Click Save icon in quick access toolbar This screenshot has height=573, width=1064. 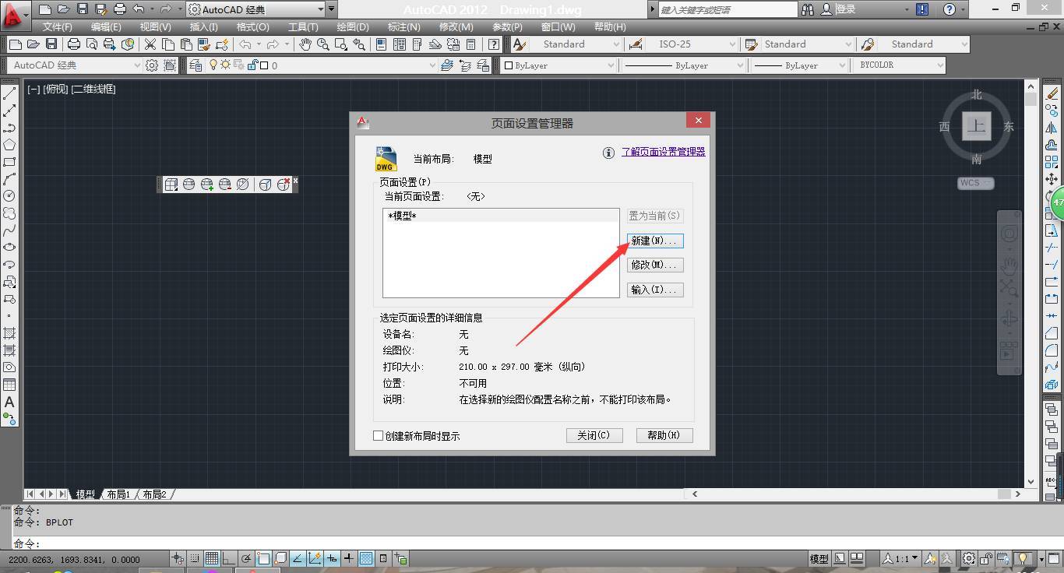pos(83,9)
